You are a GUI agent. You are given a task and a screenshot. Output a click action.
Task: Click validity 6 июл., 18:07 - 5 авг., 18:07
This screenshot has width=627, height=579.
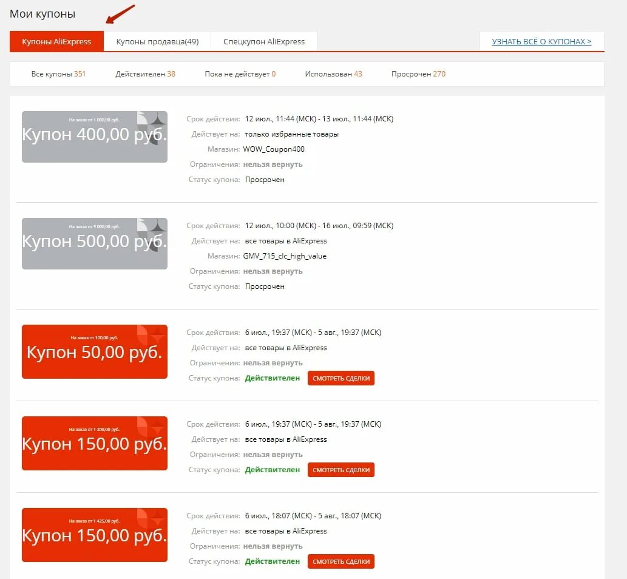point(313,515)
